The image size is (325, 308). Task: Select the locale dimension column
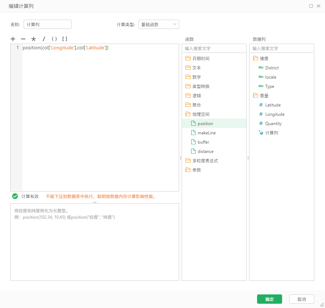point(282,77)
